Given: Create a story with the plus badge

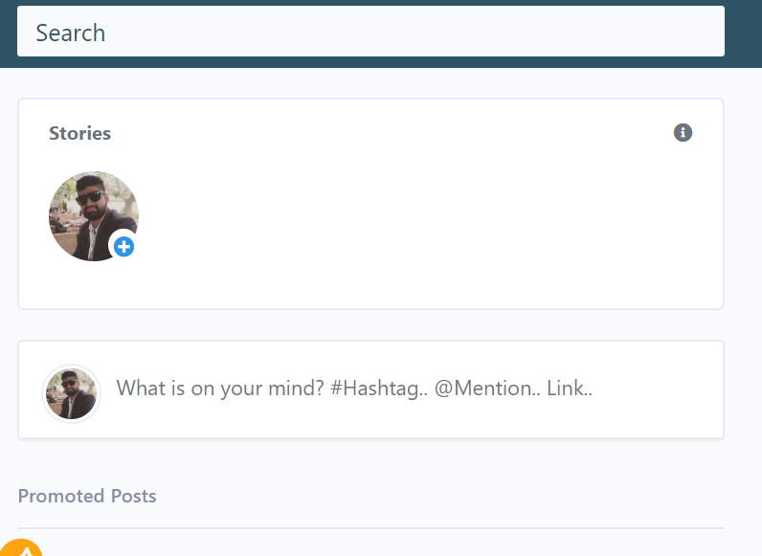Looking at the screenshot, I should 123,247.
